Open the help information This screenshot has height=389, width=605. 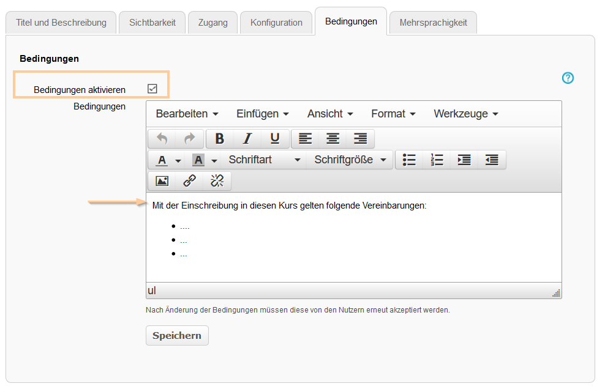(568, 78)
